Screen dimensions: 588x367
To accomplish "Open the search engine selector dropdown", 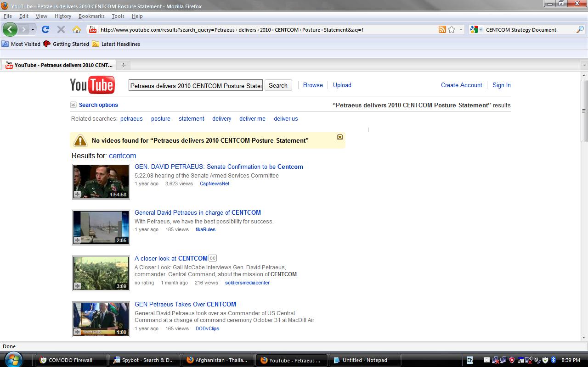I will (x=476, y=29).
